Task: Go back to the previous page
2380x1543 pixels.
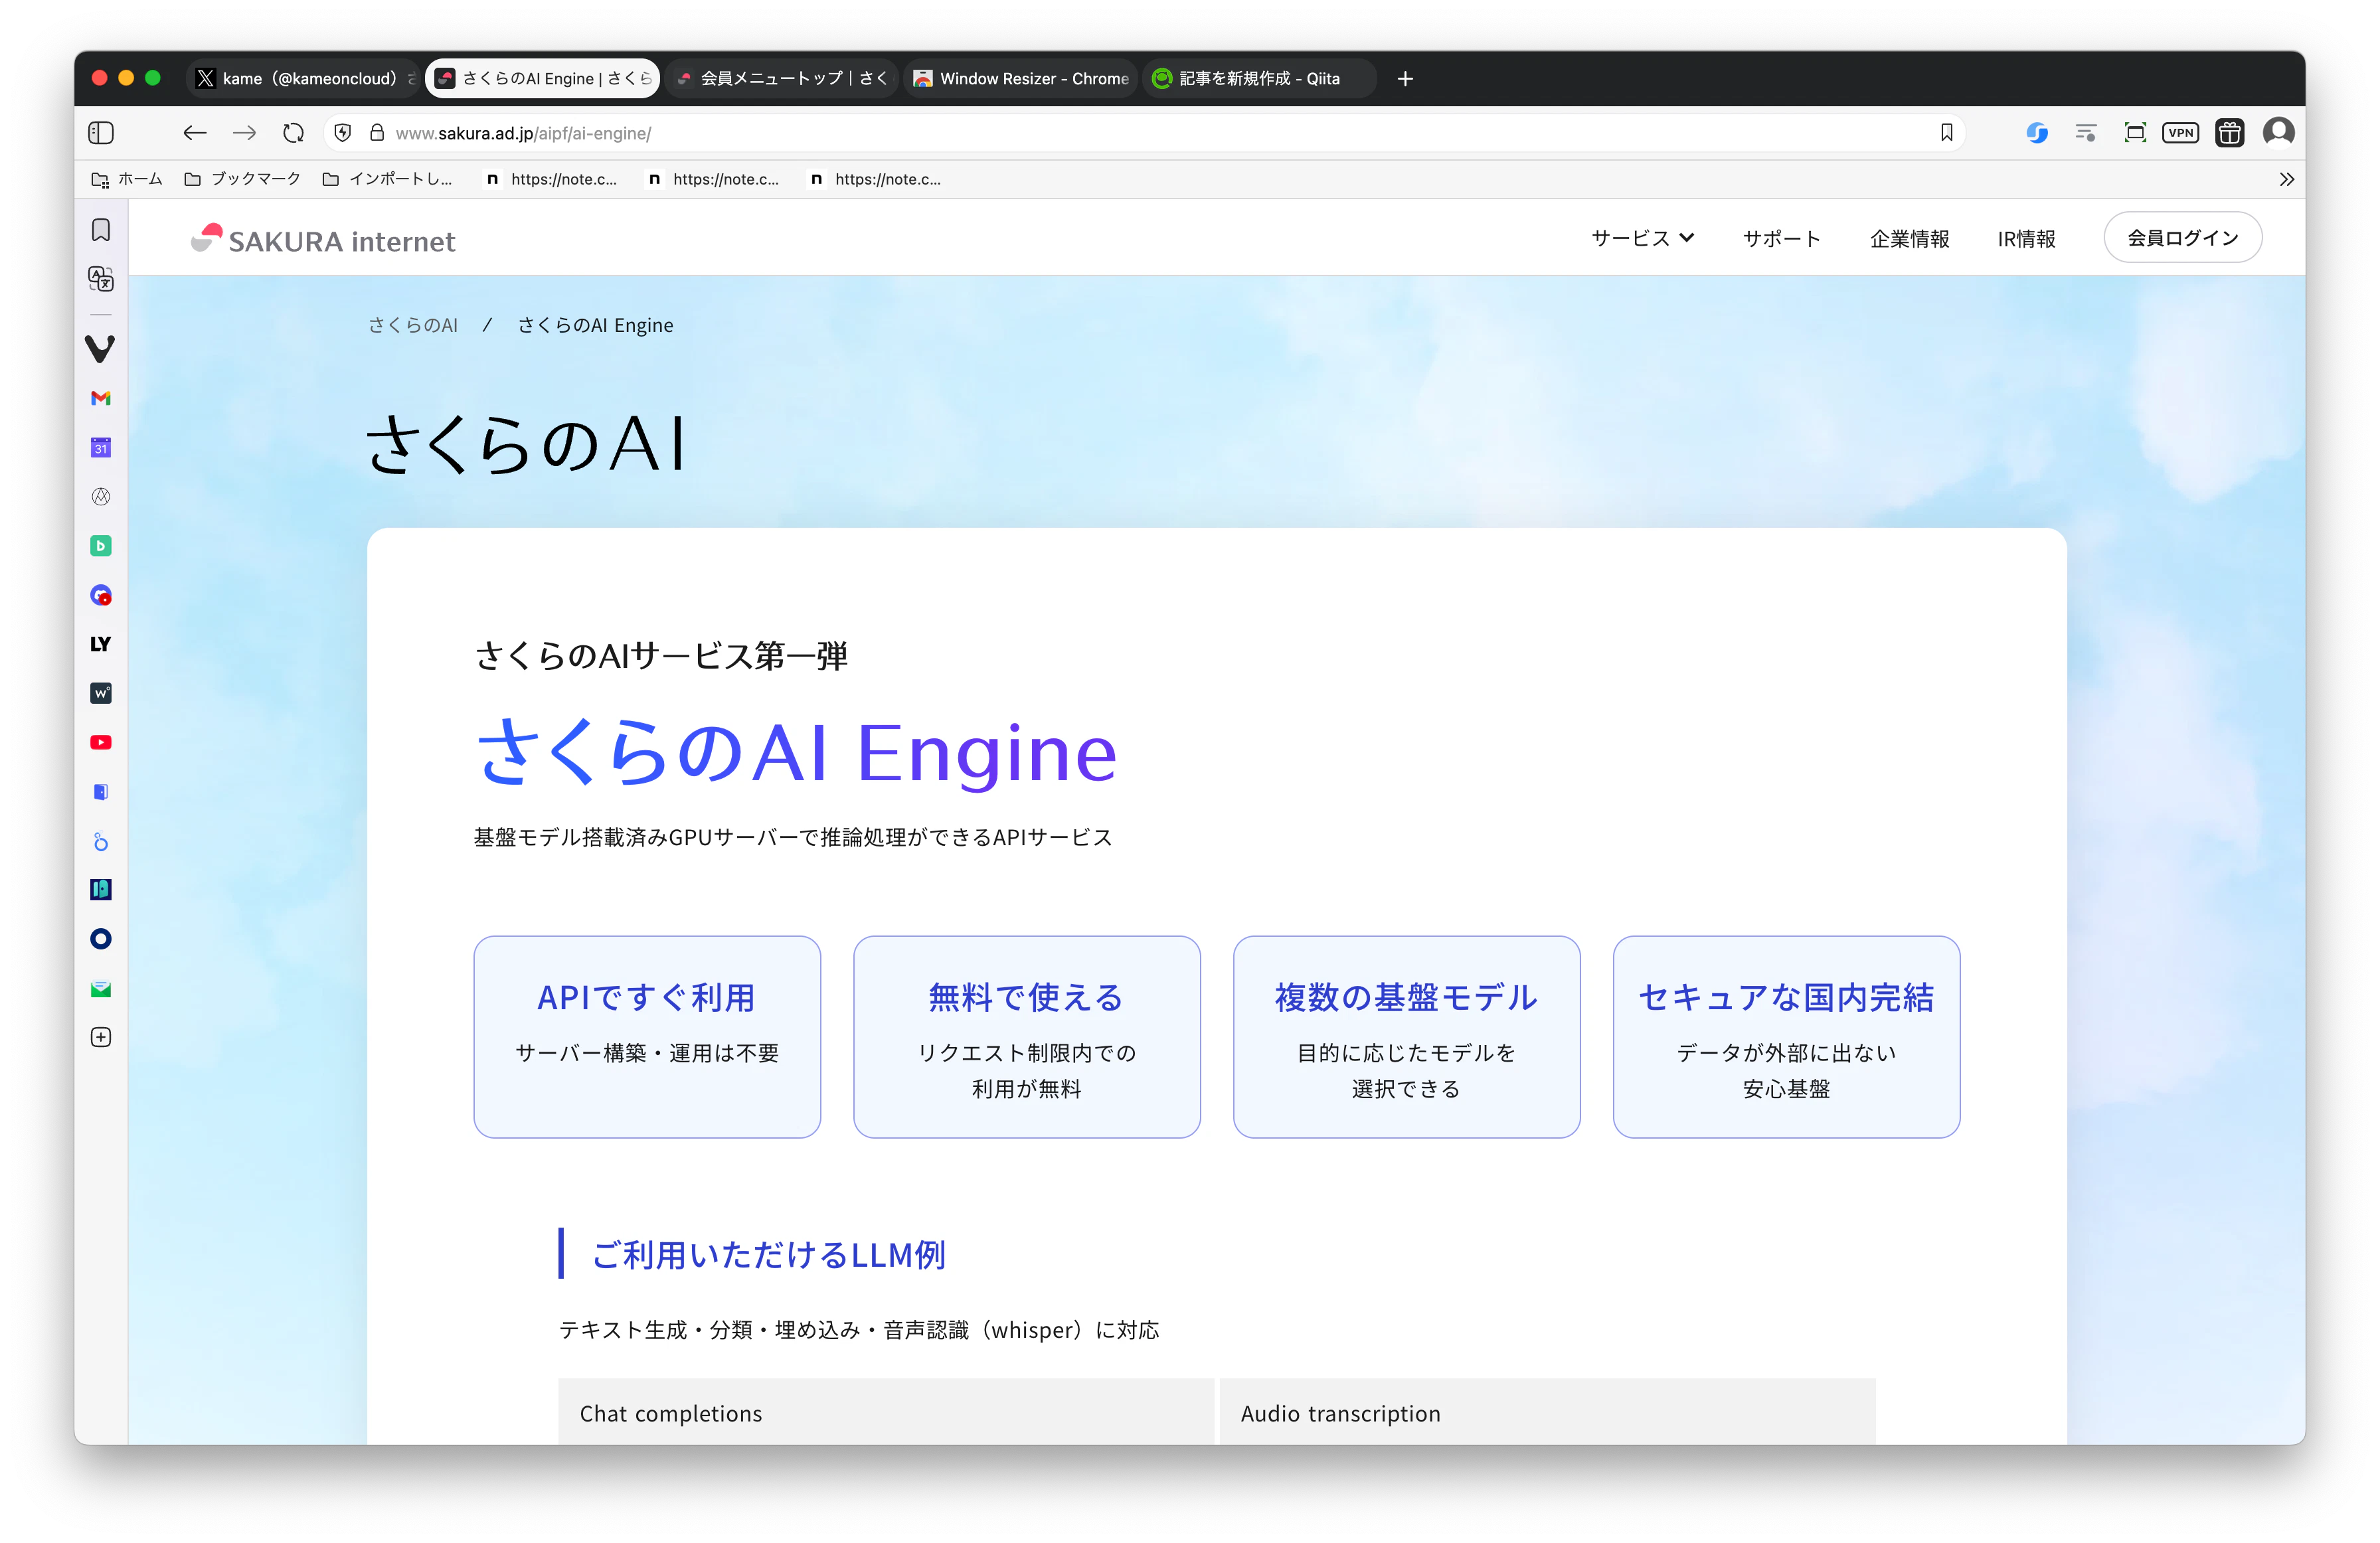Action: coord(195,133)
